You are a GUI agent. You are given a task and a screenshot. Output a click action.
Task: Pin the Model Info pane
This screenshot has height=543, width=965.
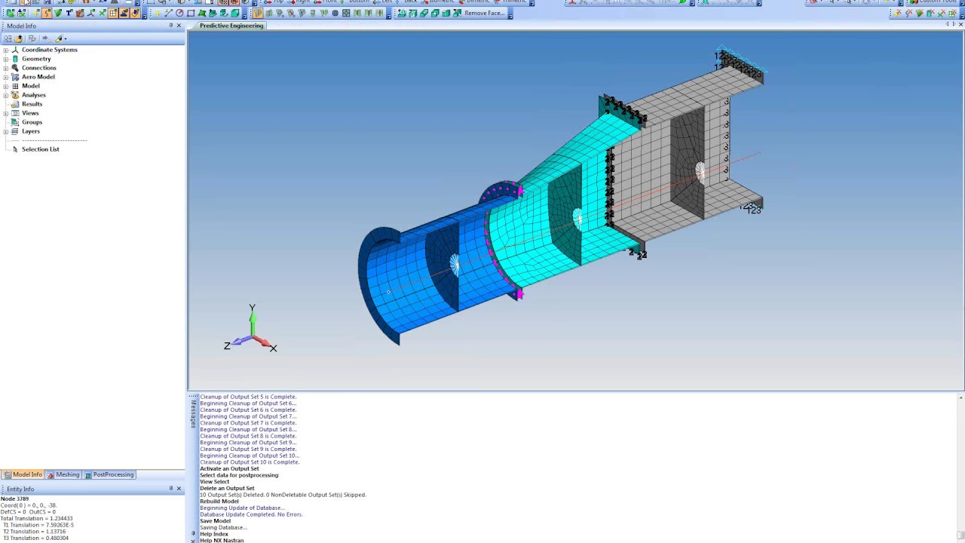(x=170, y=26)
